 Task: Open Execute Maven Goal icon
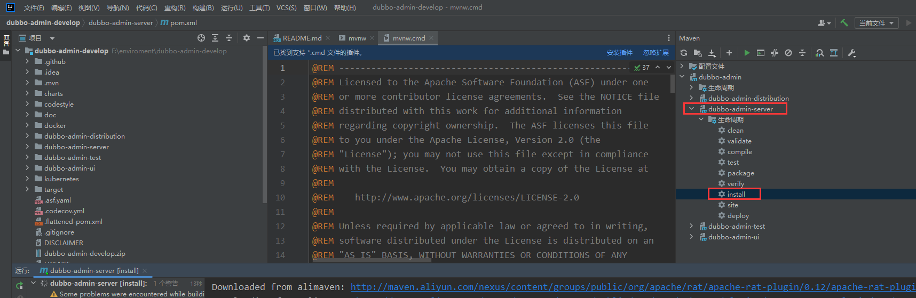click(x=761, y=53)
